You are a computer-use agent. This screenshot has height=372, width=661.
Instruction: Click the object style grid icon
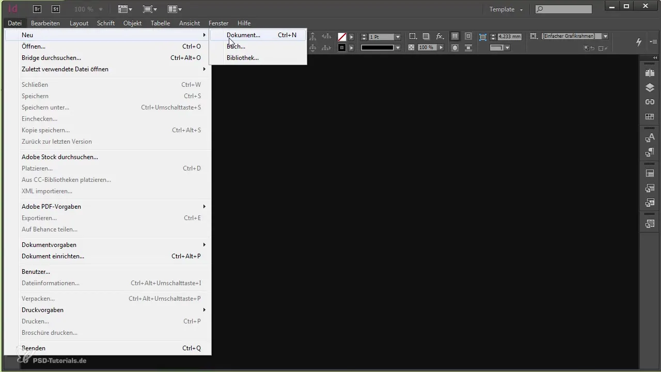tap(533, 36)
